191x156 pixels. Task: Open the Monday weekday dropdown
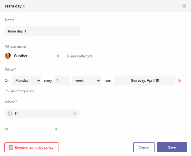point(26,80)
